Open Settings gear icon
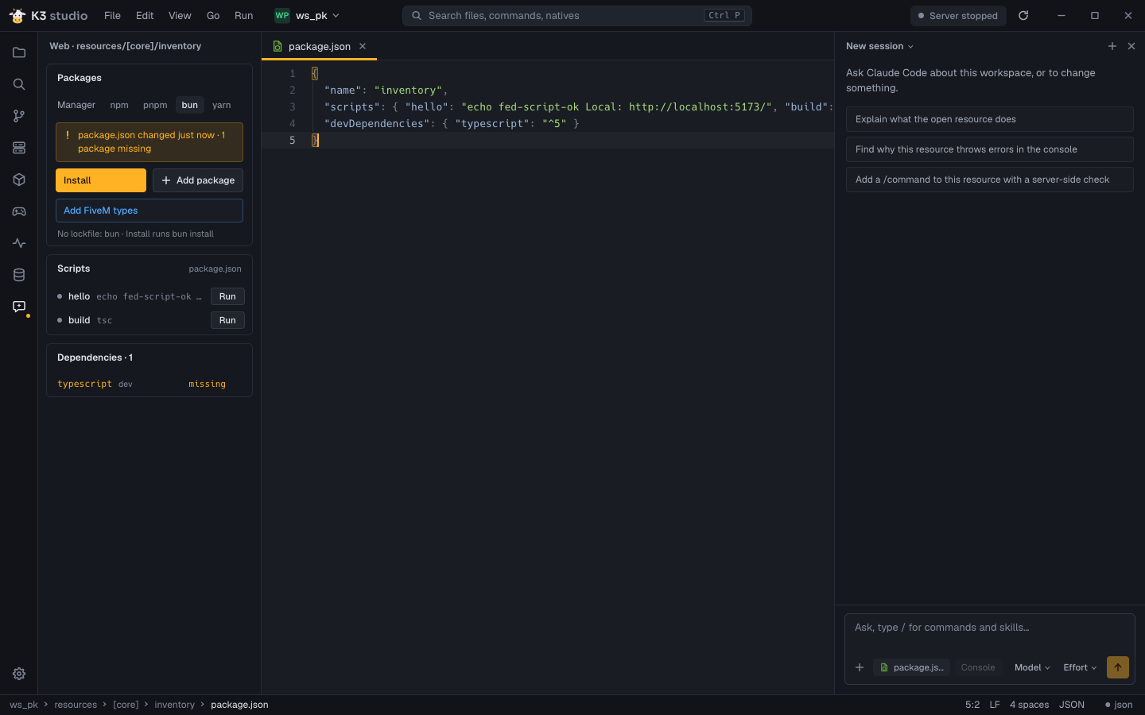1145x715 pixels. coord(19,674)
